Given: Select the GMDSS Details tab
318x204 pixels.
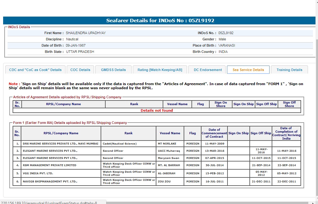Looking at the screenshot, I should [113, 70].
